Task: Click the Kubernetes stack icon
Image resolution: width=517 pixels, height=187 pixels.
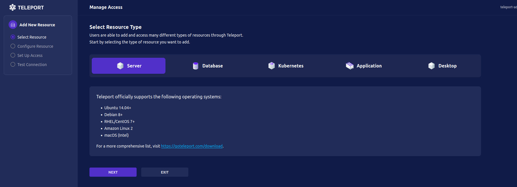Action: point(272,66)
